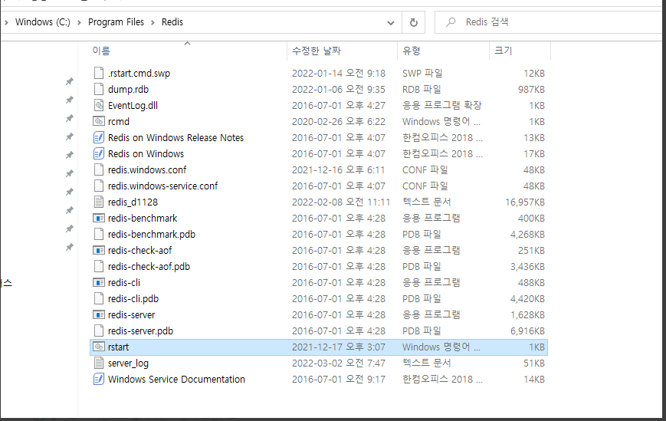Click the date 2020-02-26 오후 6:22

click(339, 121)
